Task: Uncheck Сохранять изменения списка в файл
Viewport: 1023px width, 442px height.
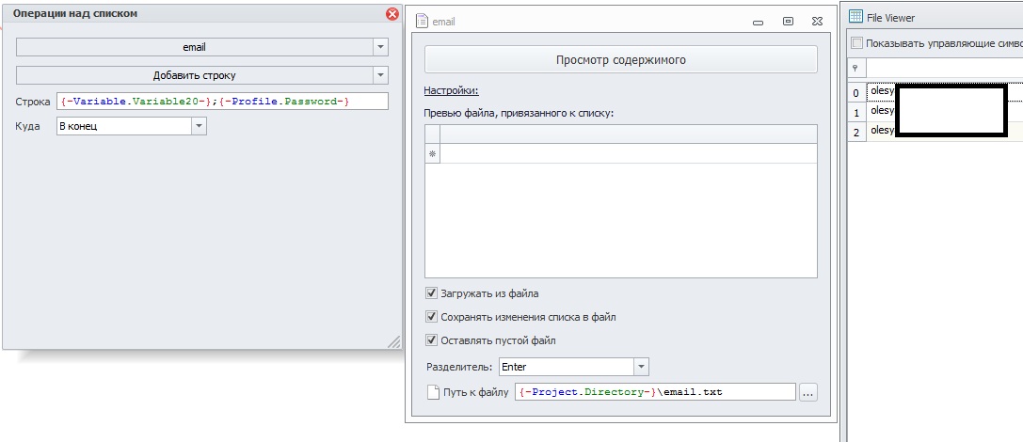Action: 431,317
